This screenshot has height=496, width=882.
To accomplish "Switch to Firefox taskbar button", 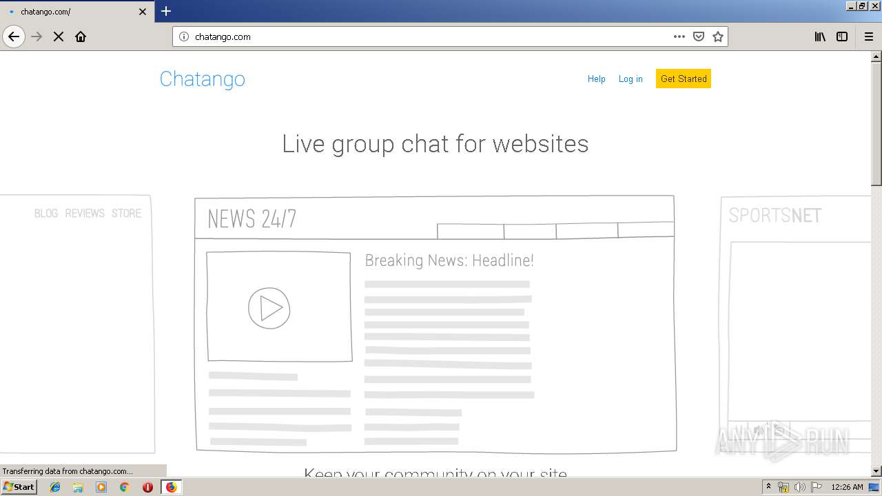I will tap(171, 487).
